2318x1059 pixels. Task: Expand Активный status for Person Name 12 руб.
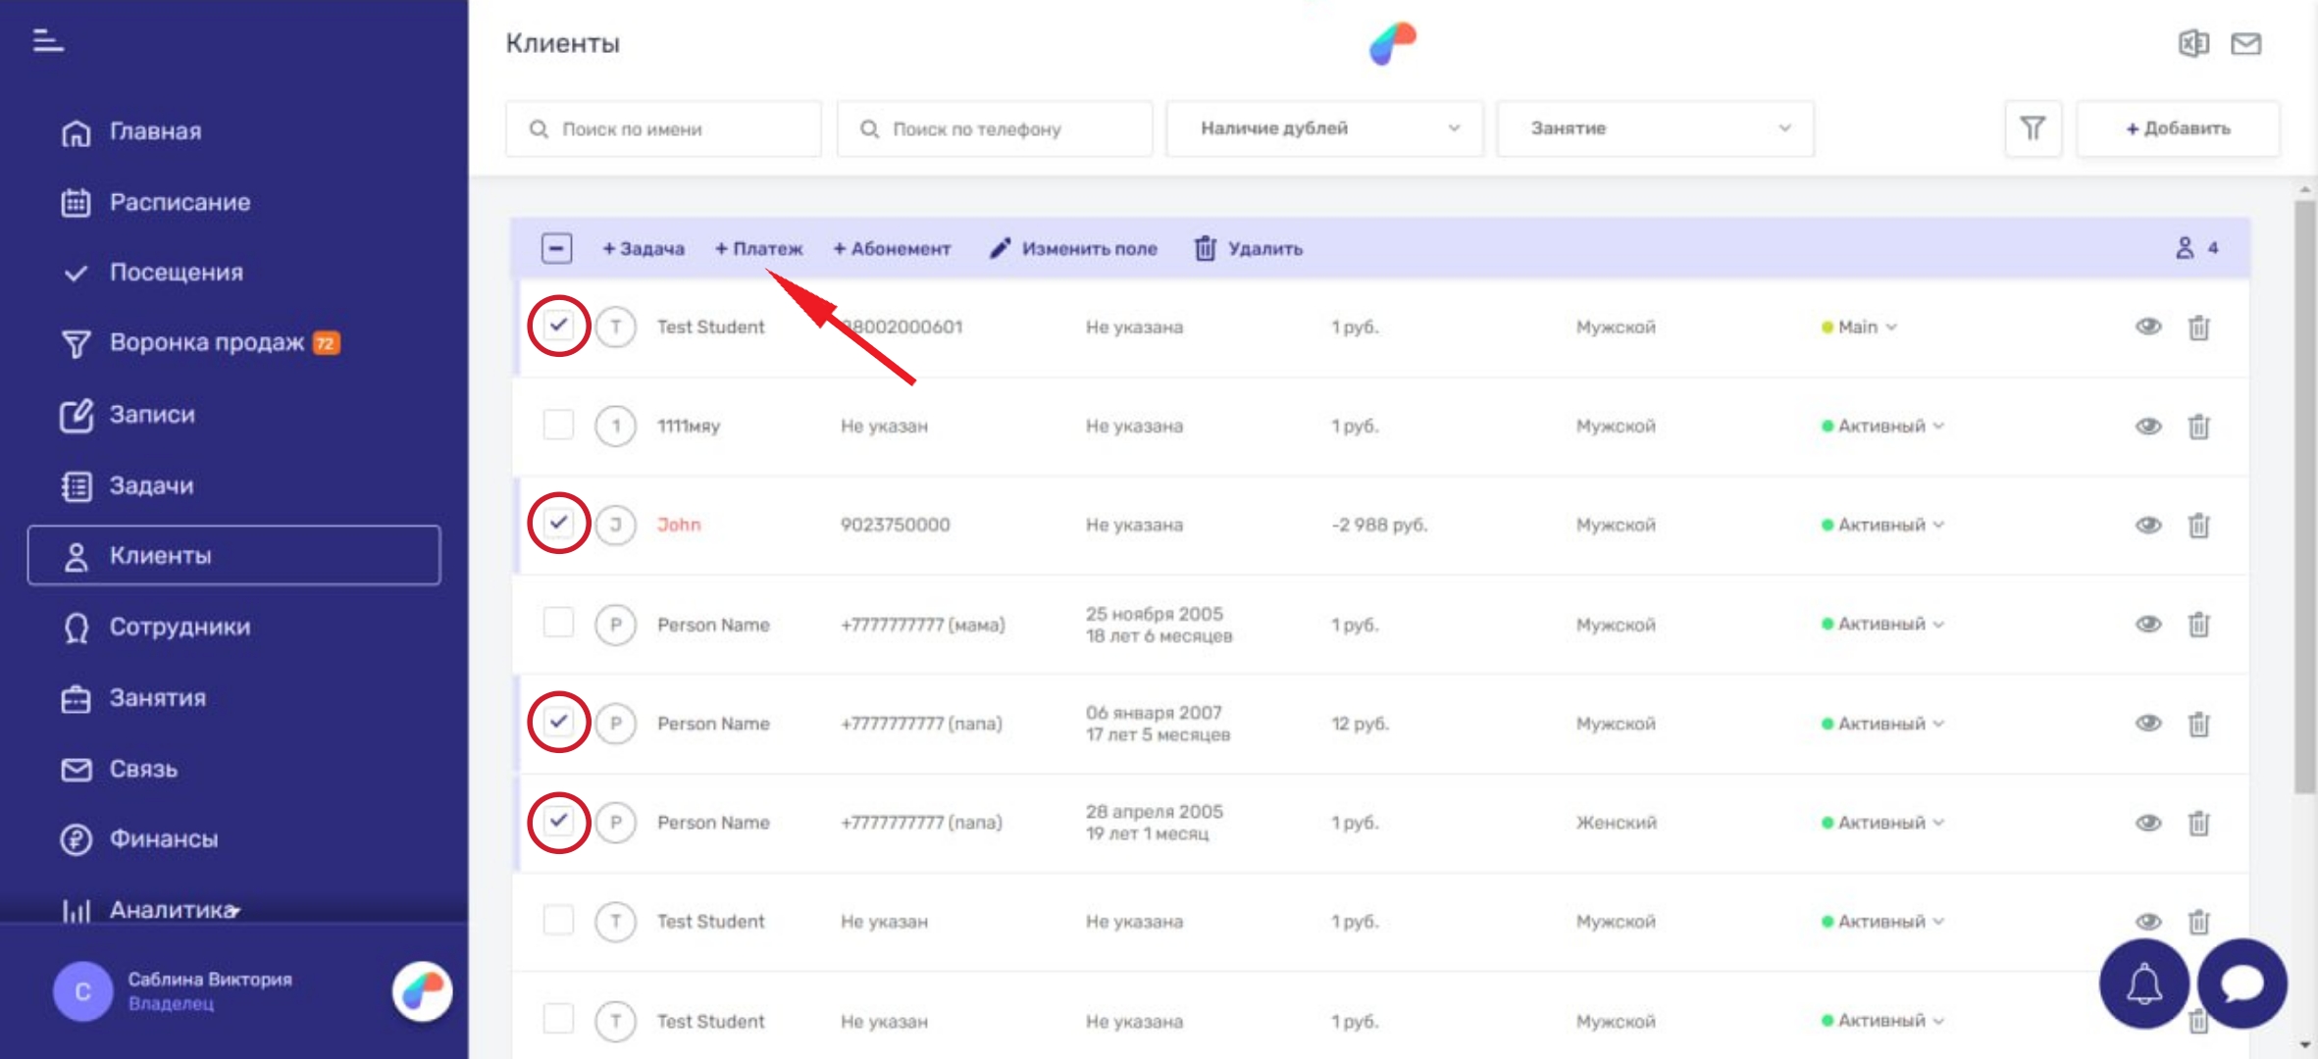pyautogui.click(x=1882, y=723)
